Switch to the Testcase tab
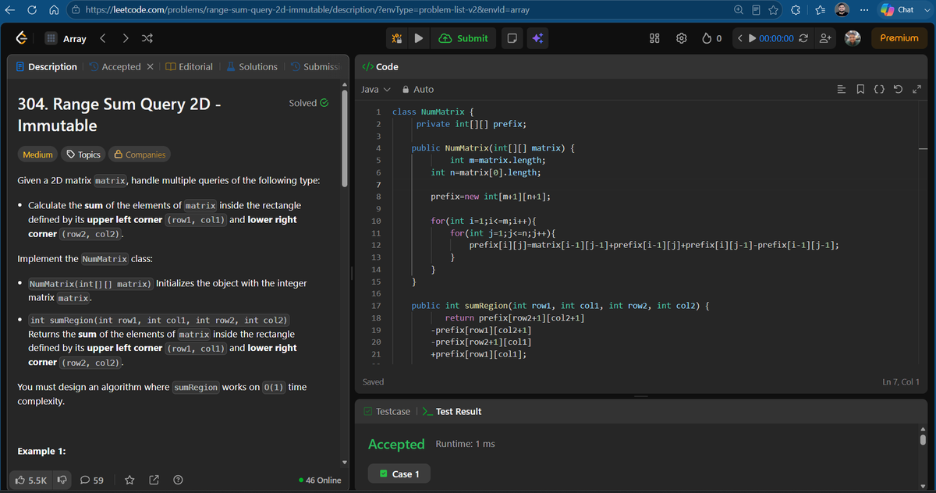 point(387,411)
